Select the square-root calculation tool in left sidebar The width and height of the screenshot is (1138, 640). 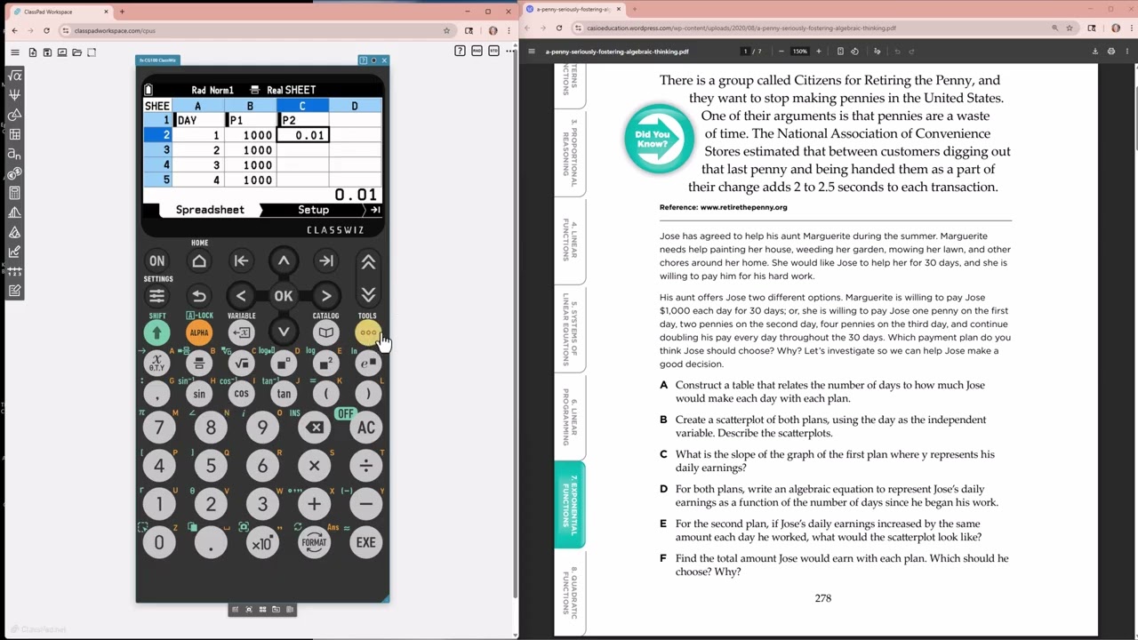coord(14,76)
